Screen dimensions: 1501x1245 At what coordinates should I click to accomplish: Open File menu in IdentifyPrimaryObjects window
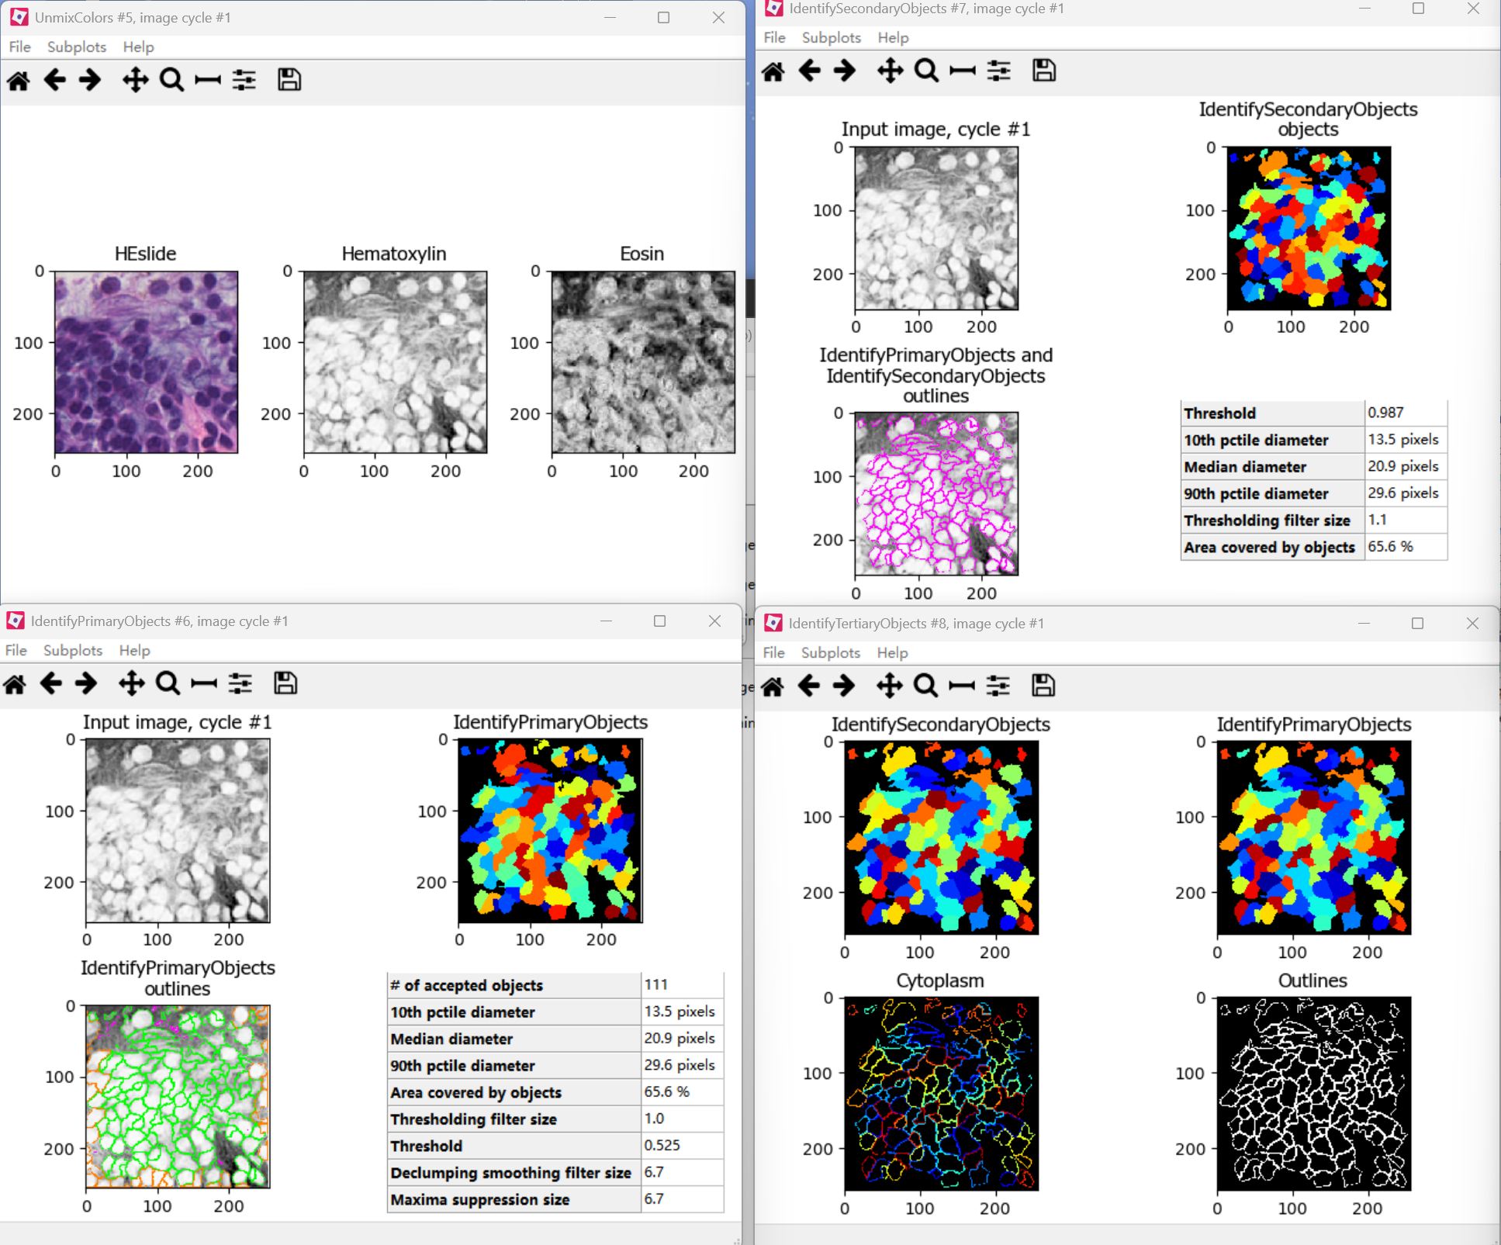[x=16, y=650]
